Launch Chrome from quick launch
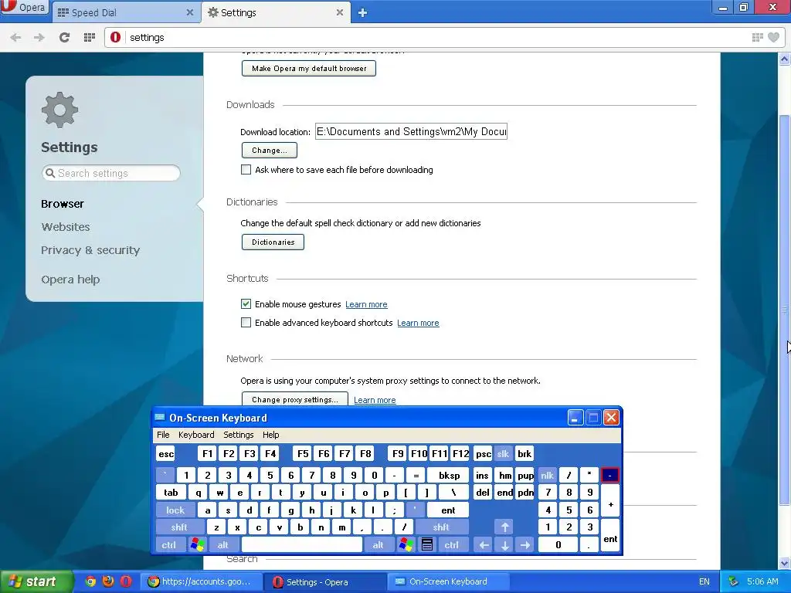The image size is (791, 593). click(90, 581)
